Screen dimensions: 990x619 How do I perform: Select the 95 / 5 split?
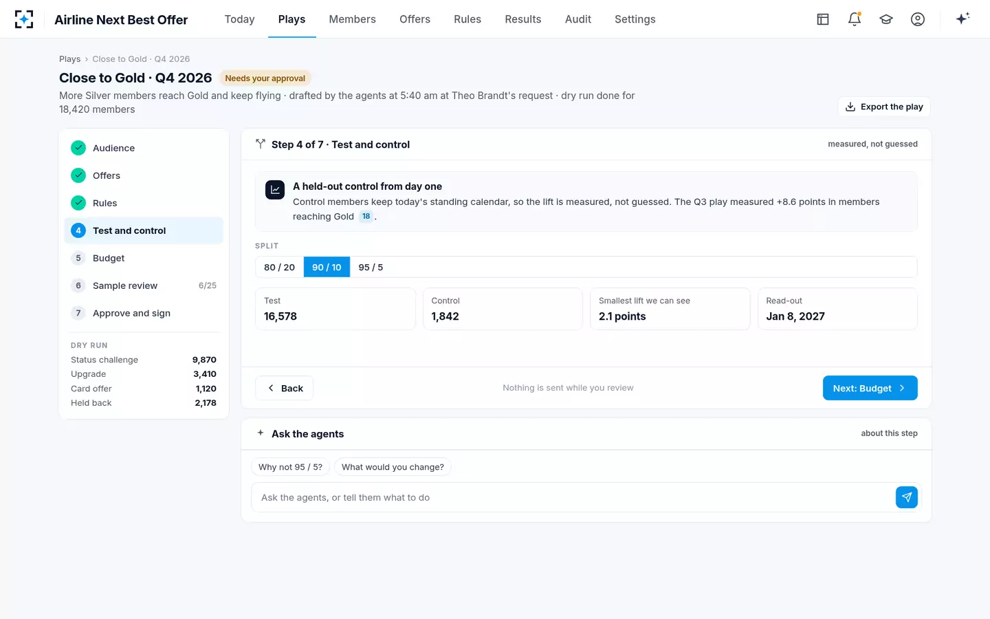(371, 267)
